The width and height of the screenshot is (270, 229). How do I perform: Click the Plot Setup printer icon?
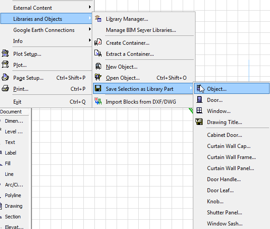(x=6, y=54)
